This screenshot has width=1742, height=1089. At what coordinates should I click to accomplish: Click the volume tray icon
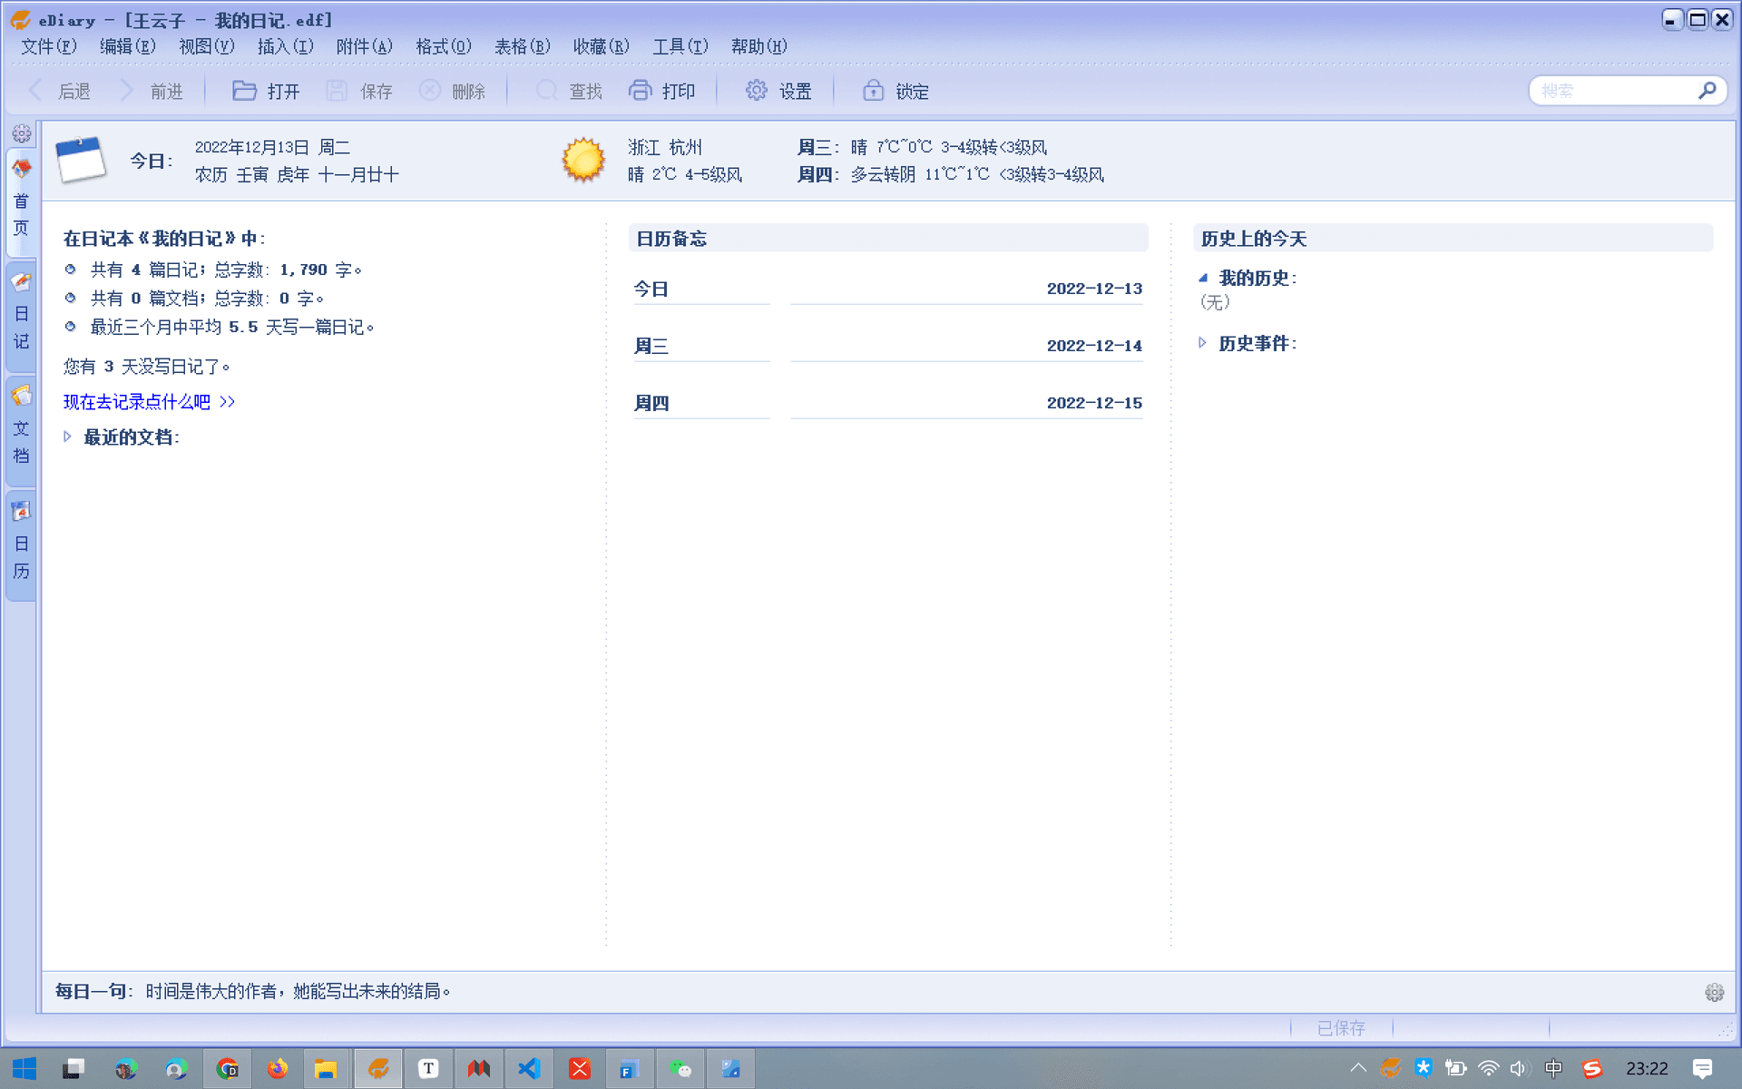[1520, 1068]
